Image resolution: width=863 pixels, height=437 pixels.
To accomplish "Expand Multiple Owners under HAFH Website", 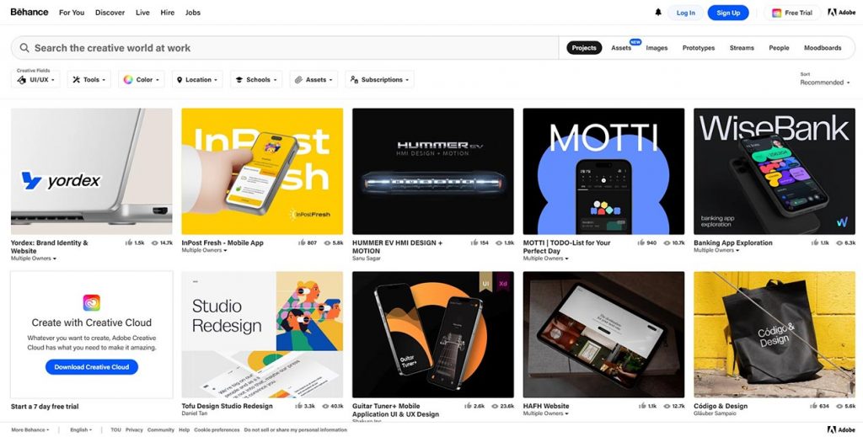I will (x=545, y=413).
